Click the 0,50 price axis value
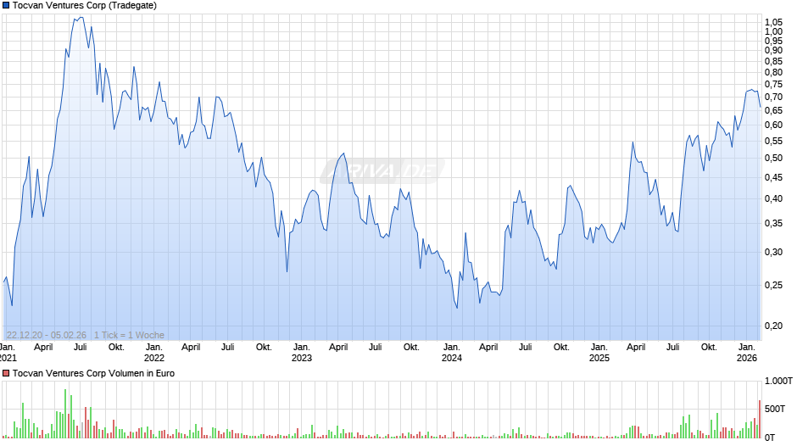The height and width of the screenshot is (446, 797). click(773, 159)
